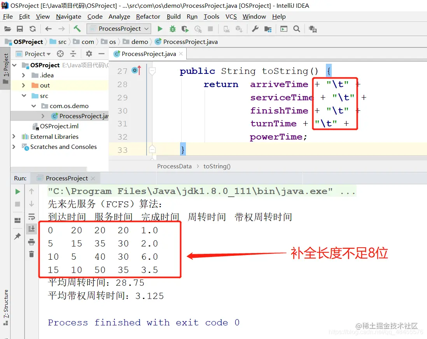Image resolution: width=427 pixels, height=339 pixels.
Task: Click the Stop square icon in toolbar
Action: pos(210,29)
